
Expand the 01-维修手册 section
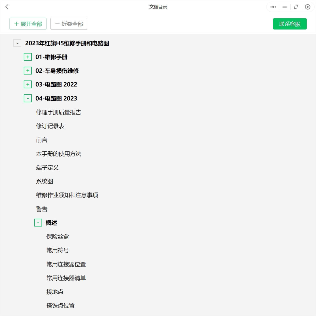(28, 57)
